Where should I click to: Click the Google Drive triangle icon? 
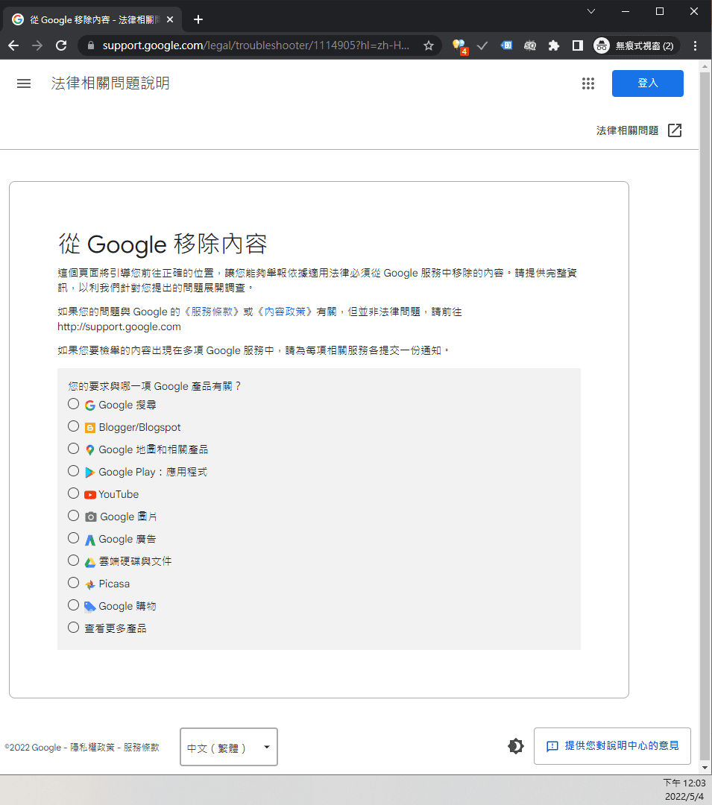click(x=89, y=562)
